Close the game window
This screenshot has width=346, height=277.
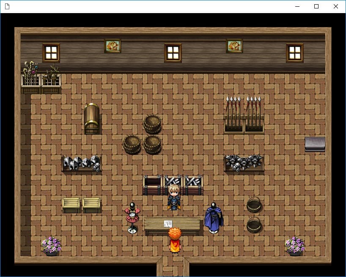pyautogui.click(x=335, y=6)
